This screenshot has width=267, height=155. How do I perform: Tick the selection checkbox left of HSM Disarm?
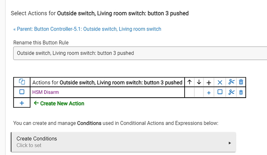click(x=22, y=92)
